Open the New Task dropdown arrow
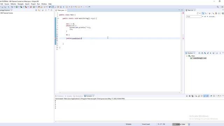The width and height of the screenshot is (224, 126). 200,13
